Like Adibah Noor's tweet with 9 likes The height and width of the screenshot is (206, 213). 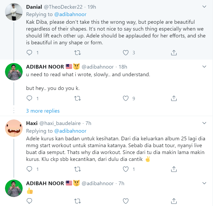click(126, 98)
